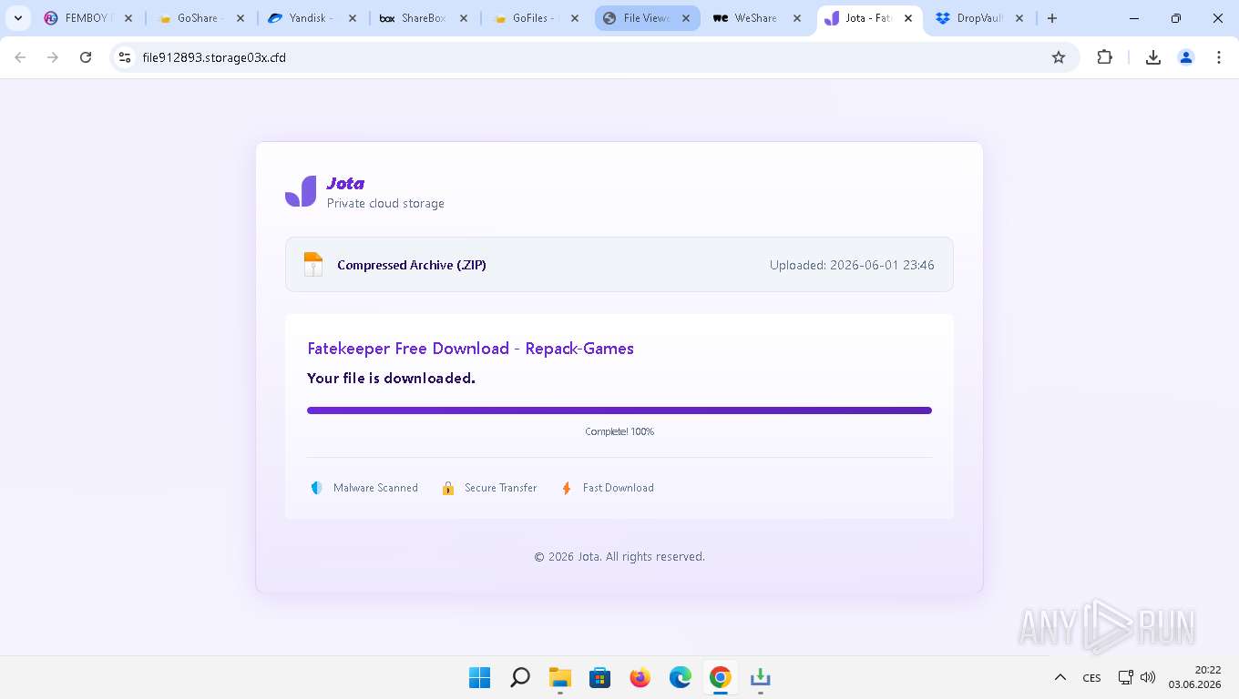Viewport: 1239px width, 699px height.
Task: Close the FEMBOY tab
Action: coord(128,18)
